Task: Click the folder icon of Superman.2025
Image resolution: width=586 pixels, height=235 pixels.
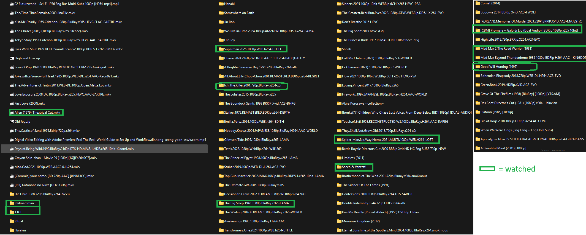Action: tap(221, 49)
